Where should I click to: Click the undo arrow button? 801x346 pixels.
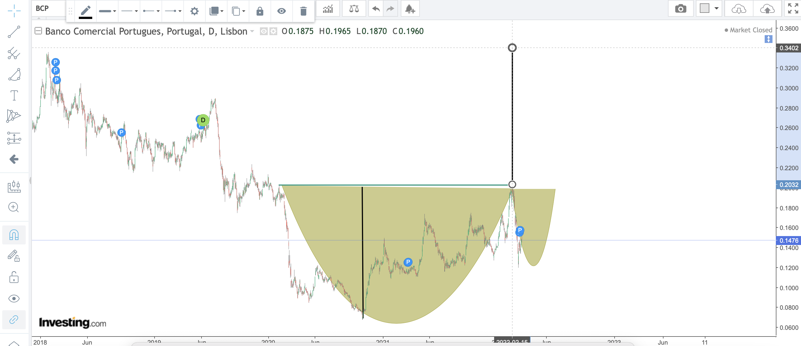tap(376, 9)
